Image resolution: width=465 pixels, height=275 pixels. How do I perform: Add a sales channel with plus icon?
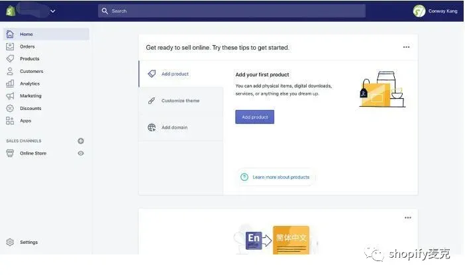pos(81,141)
